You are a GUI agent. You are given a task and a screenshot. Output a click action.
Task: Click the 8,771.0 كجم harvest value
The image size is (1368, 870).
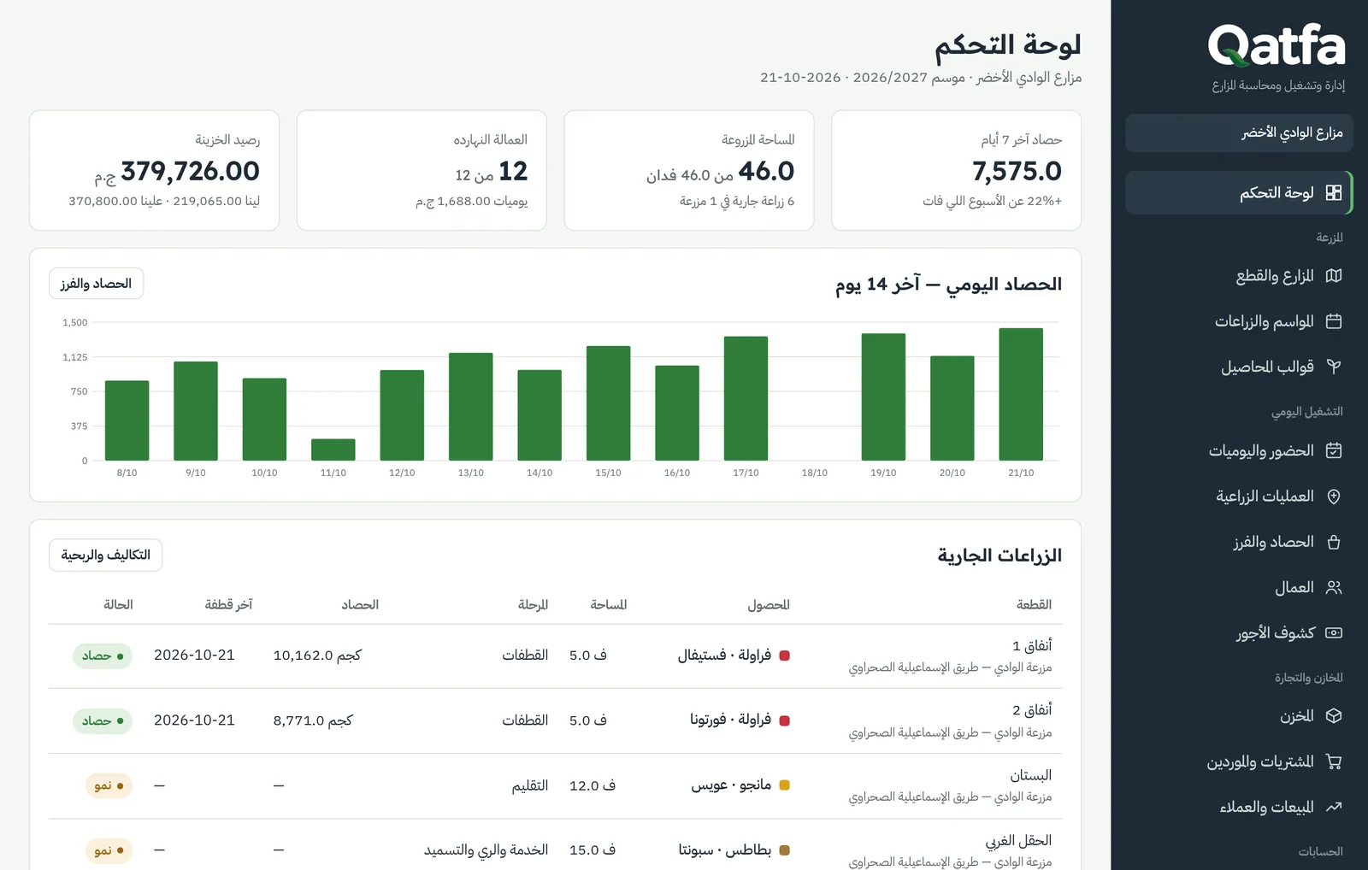coord(313,720)
